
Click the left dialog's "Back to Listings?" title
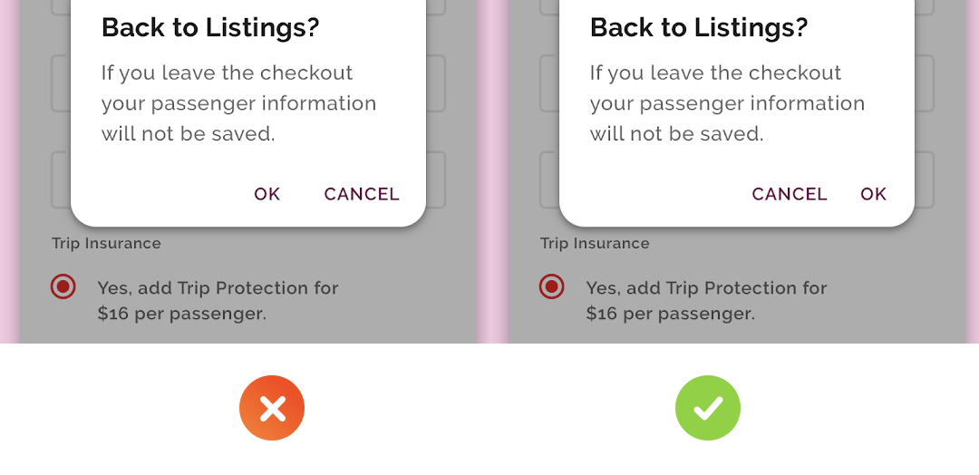[210, 27]
